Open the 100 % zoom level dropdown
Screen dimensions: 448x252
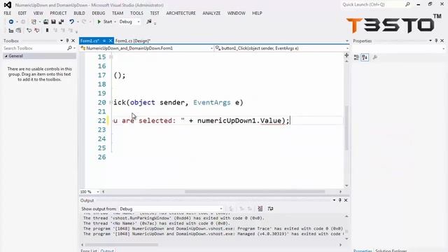90,192
